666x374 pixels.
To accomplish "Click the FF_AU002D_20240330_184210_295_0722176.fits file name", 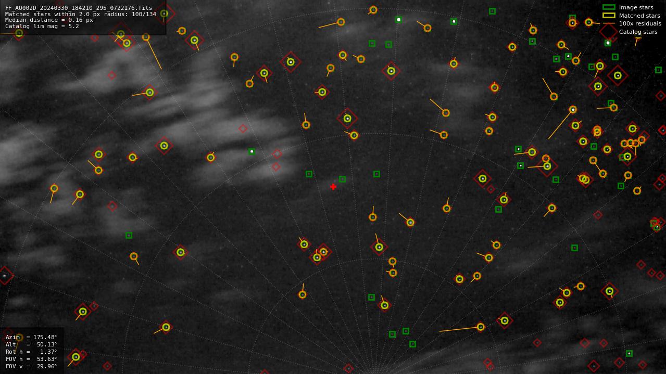I will [x=79, y=8].
